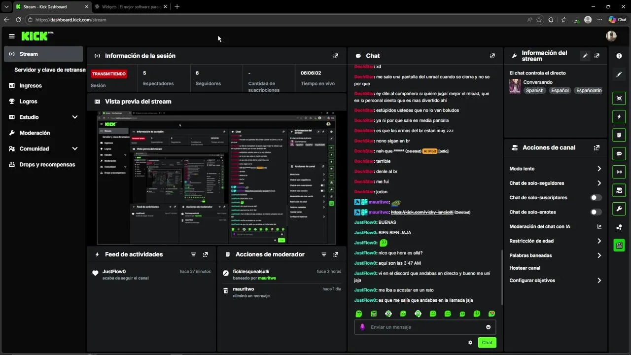The height and width of the screenshot is (355, 631).
Task: Open the info icon in right sidebar
Action: click(619, 56)
